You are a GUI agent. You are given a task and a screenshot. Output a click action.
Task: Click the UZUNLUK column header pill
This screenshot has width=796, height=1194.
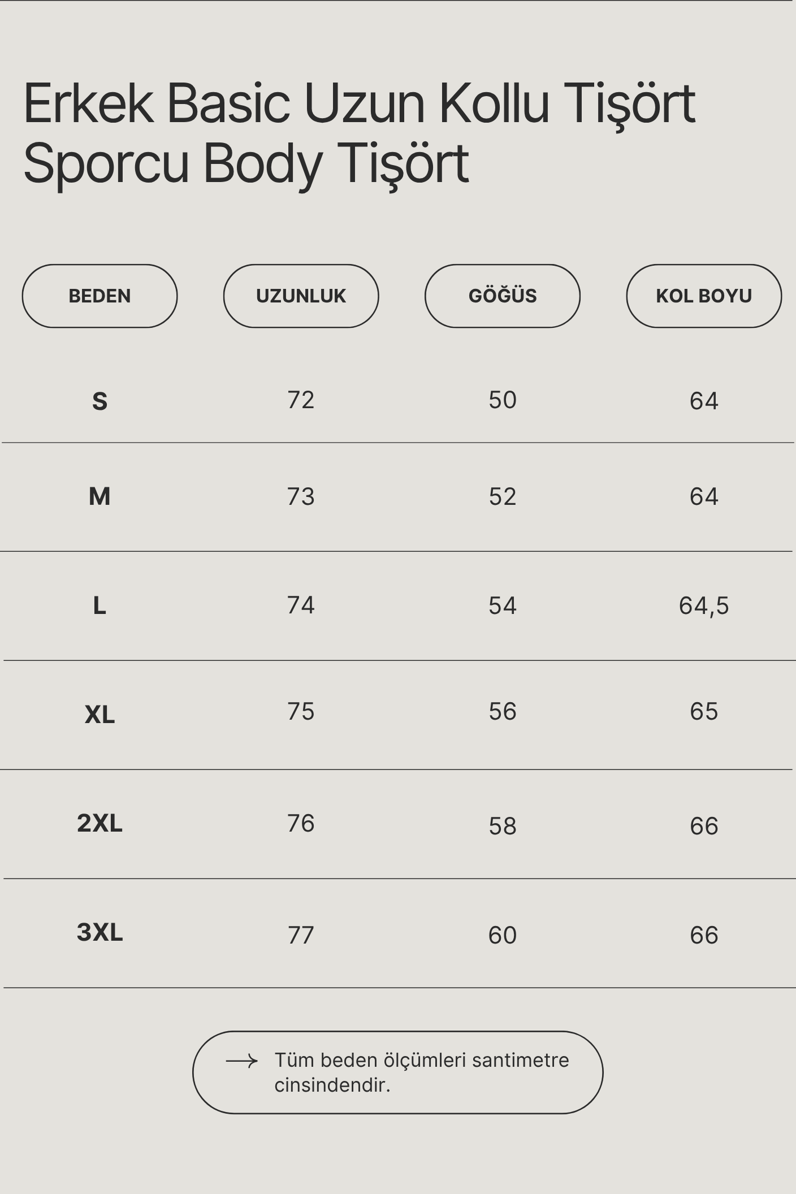pyautogui.click(x=301, y=296)
